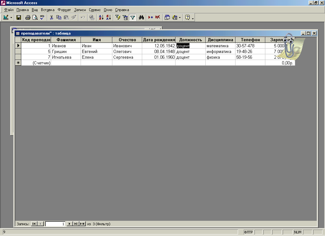Go to next record navigation button
Viewport: 325px width, 236px height.
(x=70, y=224)
